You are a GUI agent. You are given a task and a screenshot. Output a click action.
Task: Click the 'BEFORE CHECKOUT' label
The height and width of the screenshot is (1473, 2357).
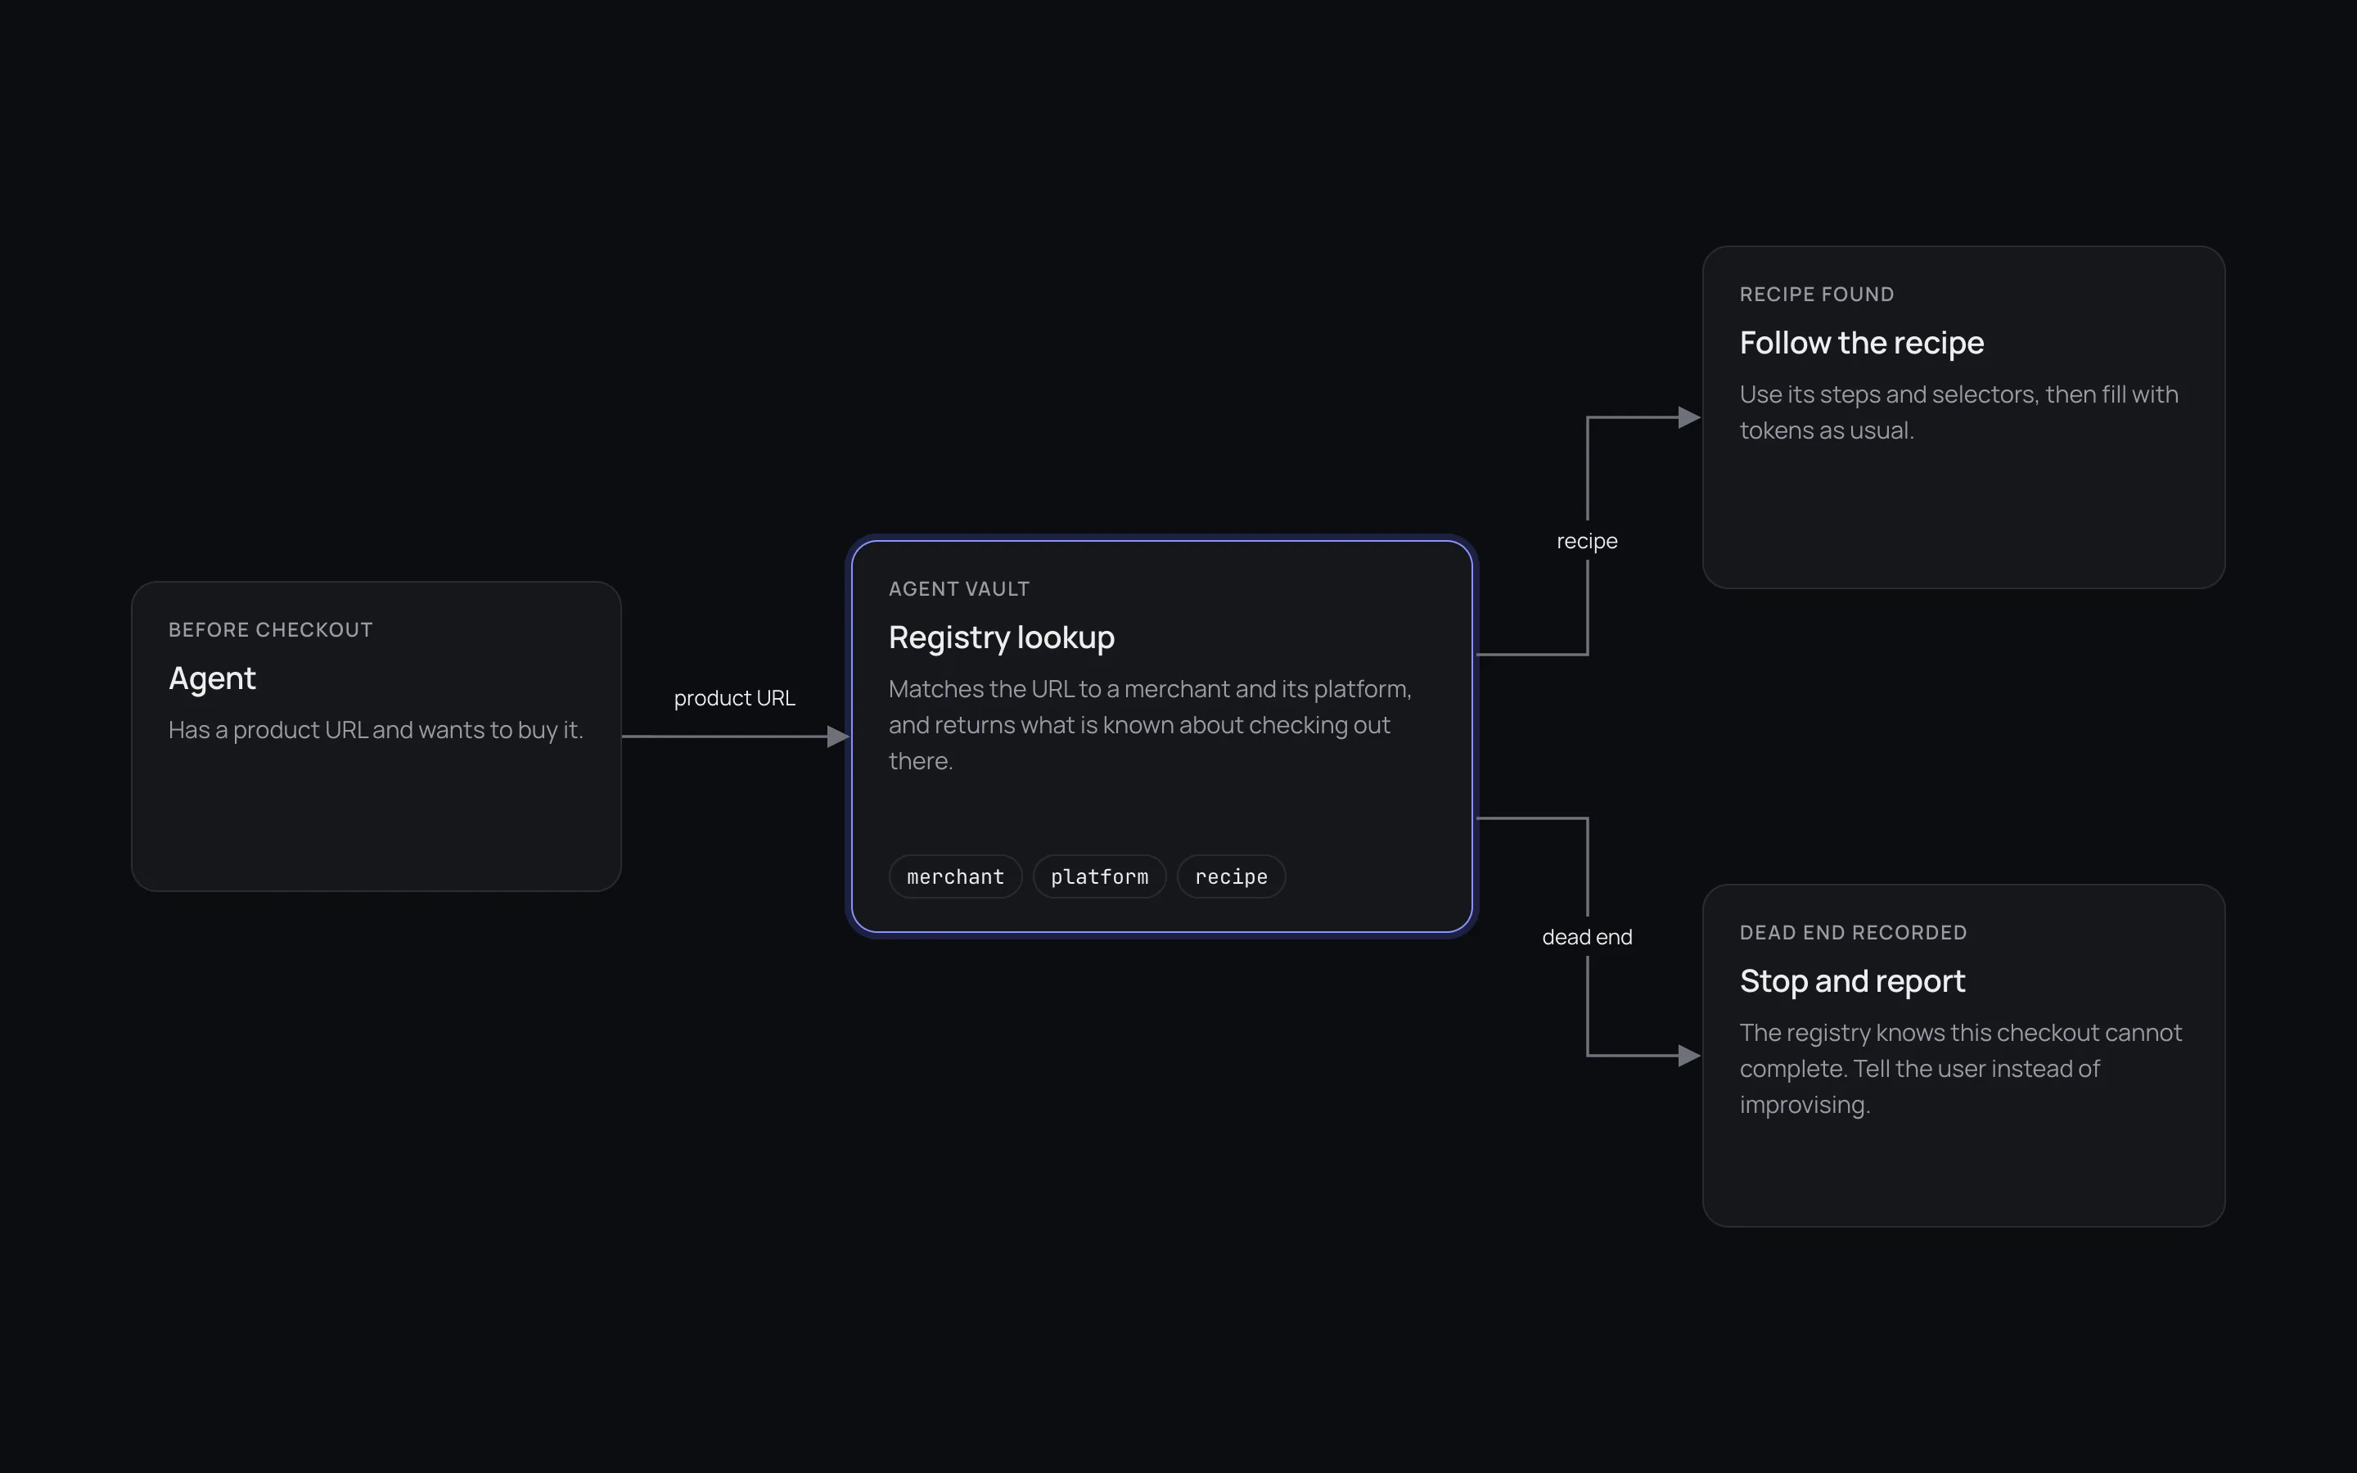[270, 629]
